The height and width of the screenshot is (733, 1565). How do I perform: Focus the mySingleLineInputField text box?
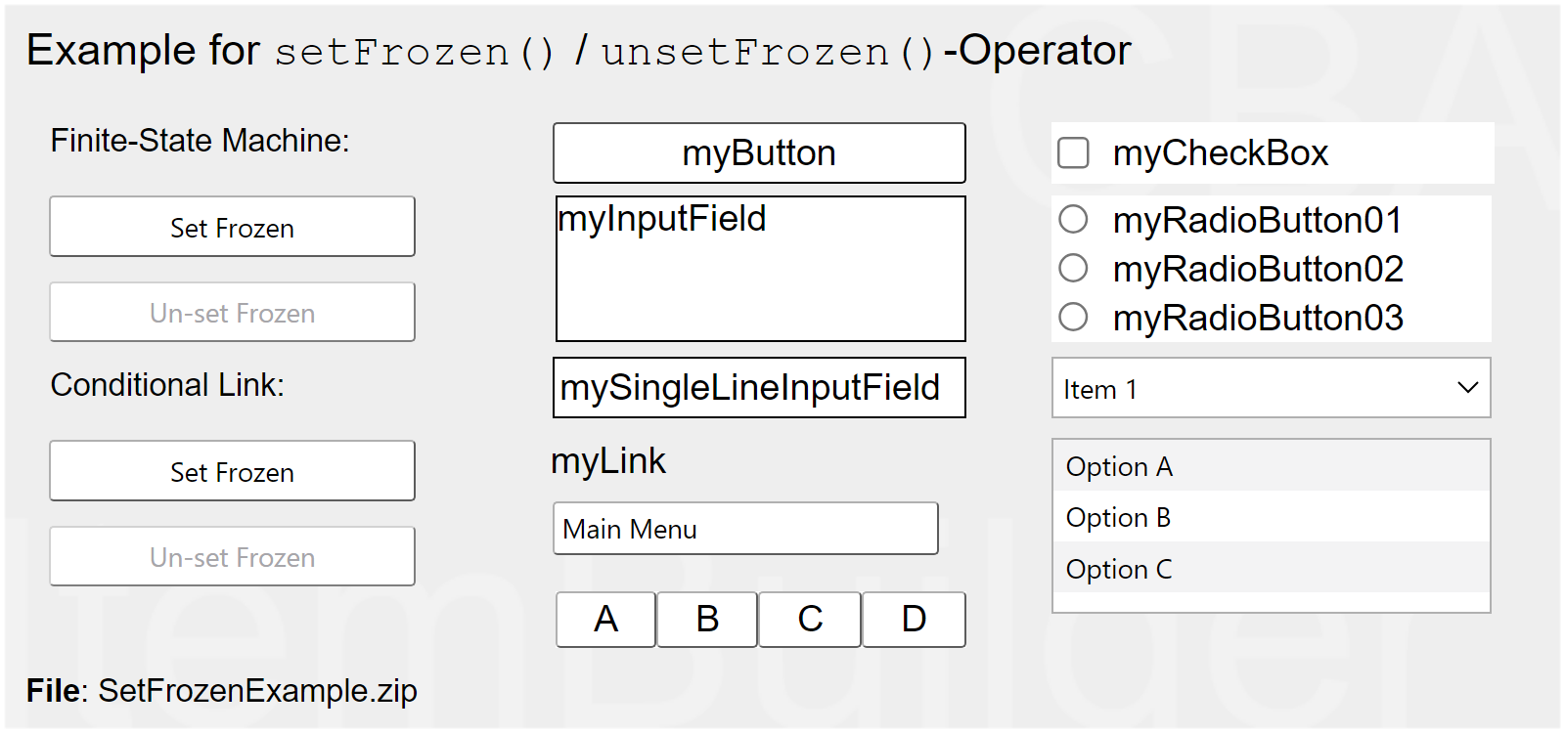tap(759, 388)
